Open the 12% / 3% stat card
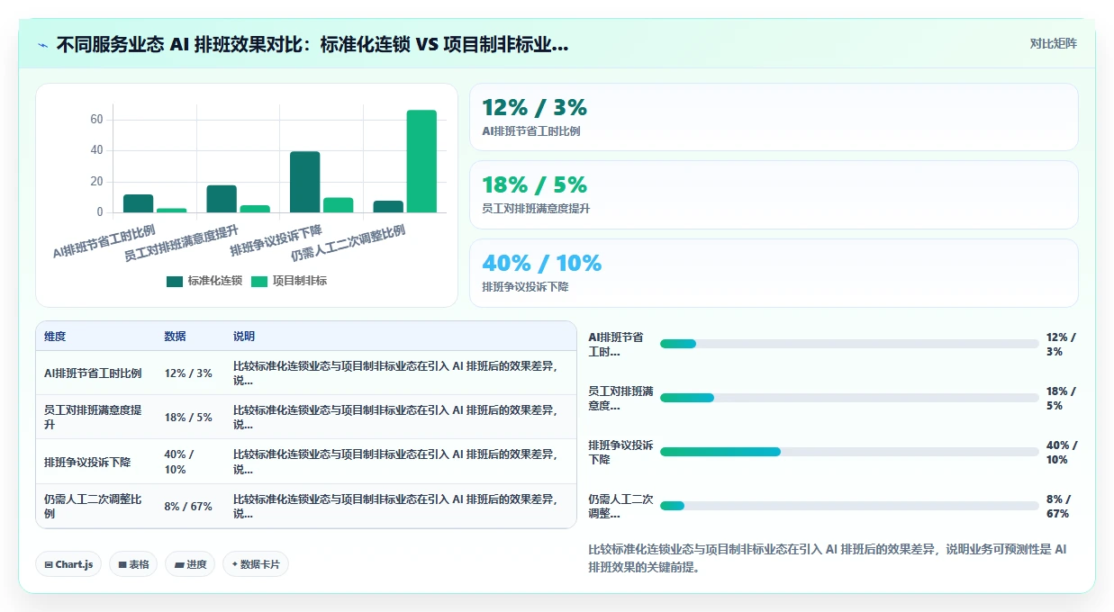This screenshot has height=612, width=1114. click(x=774, y=117)
